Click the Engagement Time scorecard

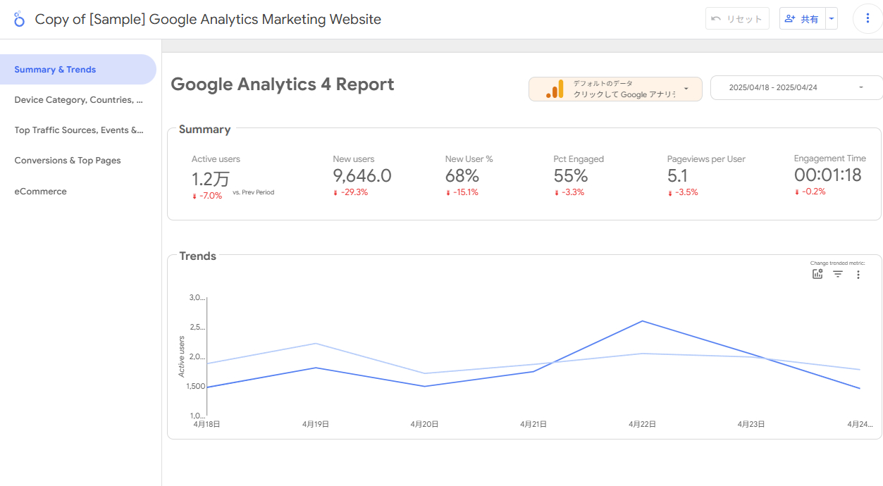point(828,175)
